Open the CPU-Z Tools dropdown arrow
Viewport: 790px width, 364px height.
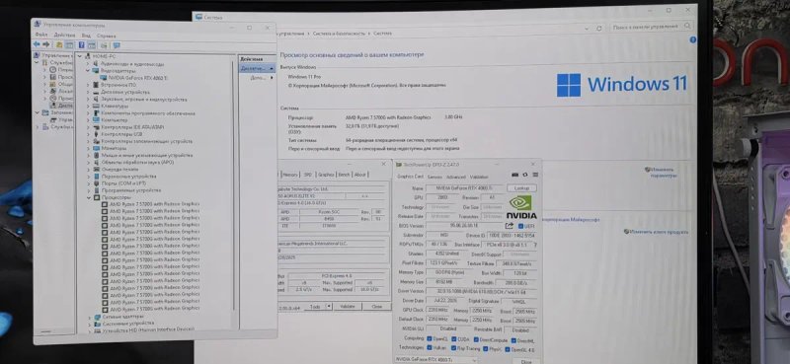[329, 306]
